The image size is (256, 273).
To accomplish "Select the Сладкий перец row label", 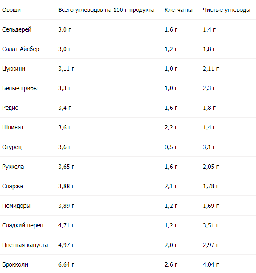I will (x=23, y=225).
